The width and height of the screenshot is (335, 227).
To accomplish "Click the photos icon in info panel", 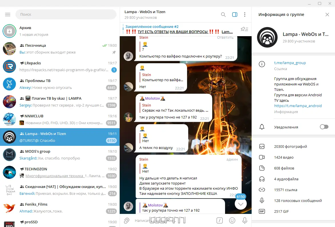I will click(262, 146).
